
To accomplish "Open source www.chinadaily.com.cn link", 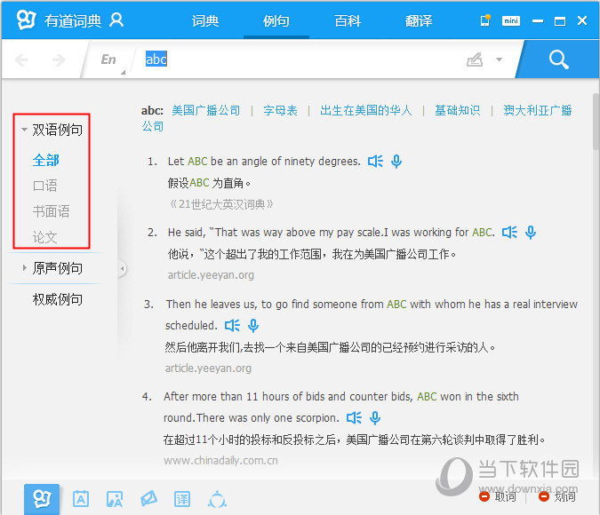I will pyautogui.click(x=220, y=461).
